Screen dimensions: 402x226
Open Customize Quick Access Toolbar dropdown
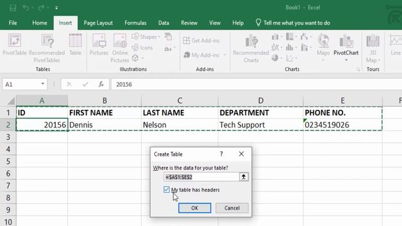point(57,8)
